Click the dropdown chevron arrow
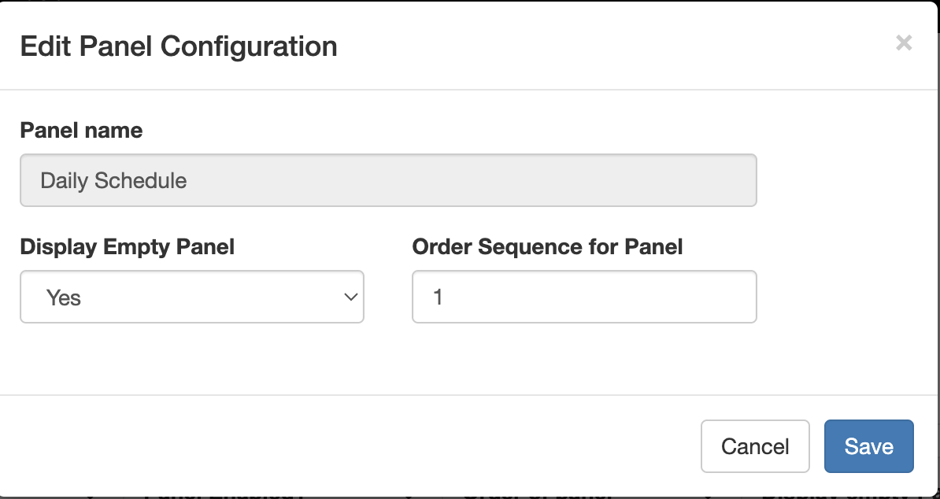Screen dimensions: 940x499 click(351, 297)
